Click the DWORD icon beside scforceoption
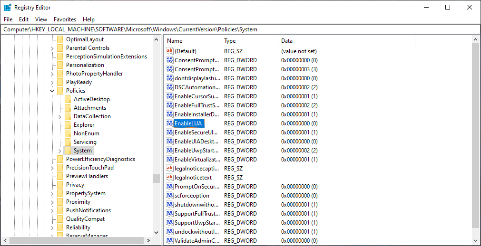The height and width of the screenshot is (246, 481). (x=170, y=195)
